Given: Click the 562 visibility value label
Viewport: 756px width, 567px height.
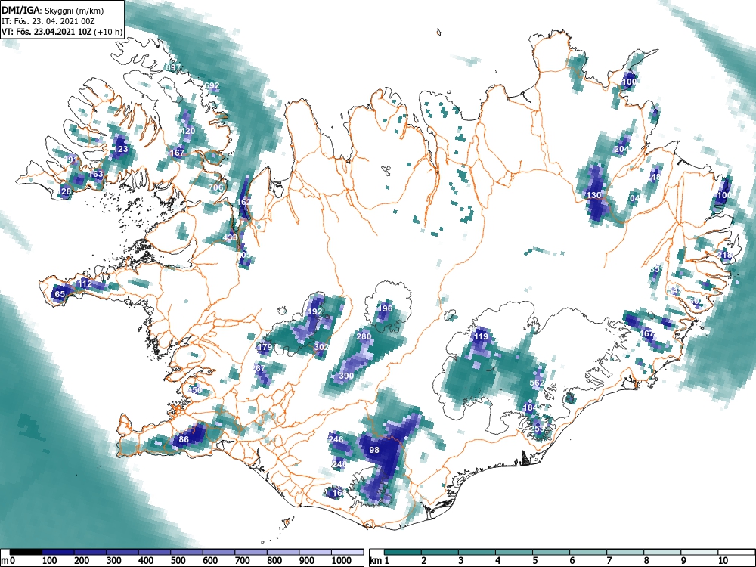Looking at the screenshot, I should click(x=537, y=383).
